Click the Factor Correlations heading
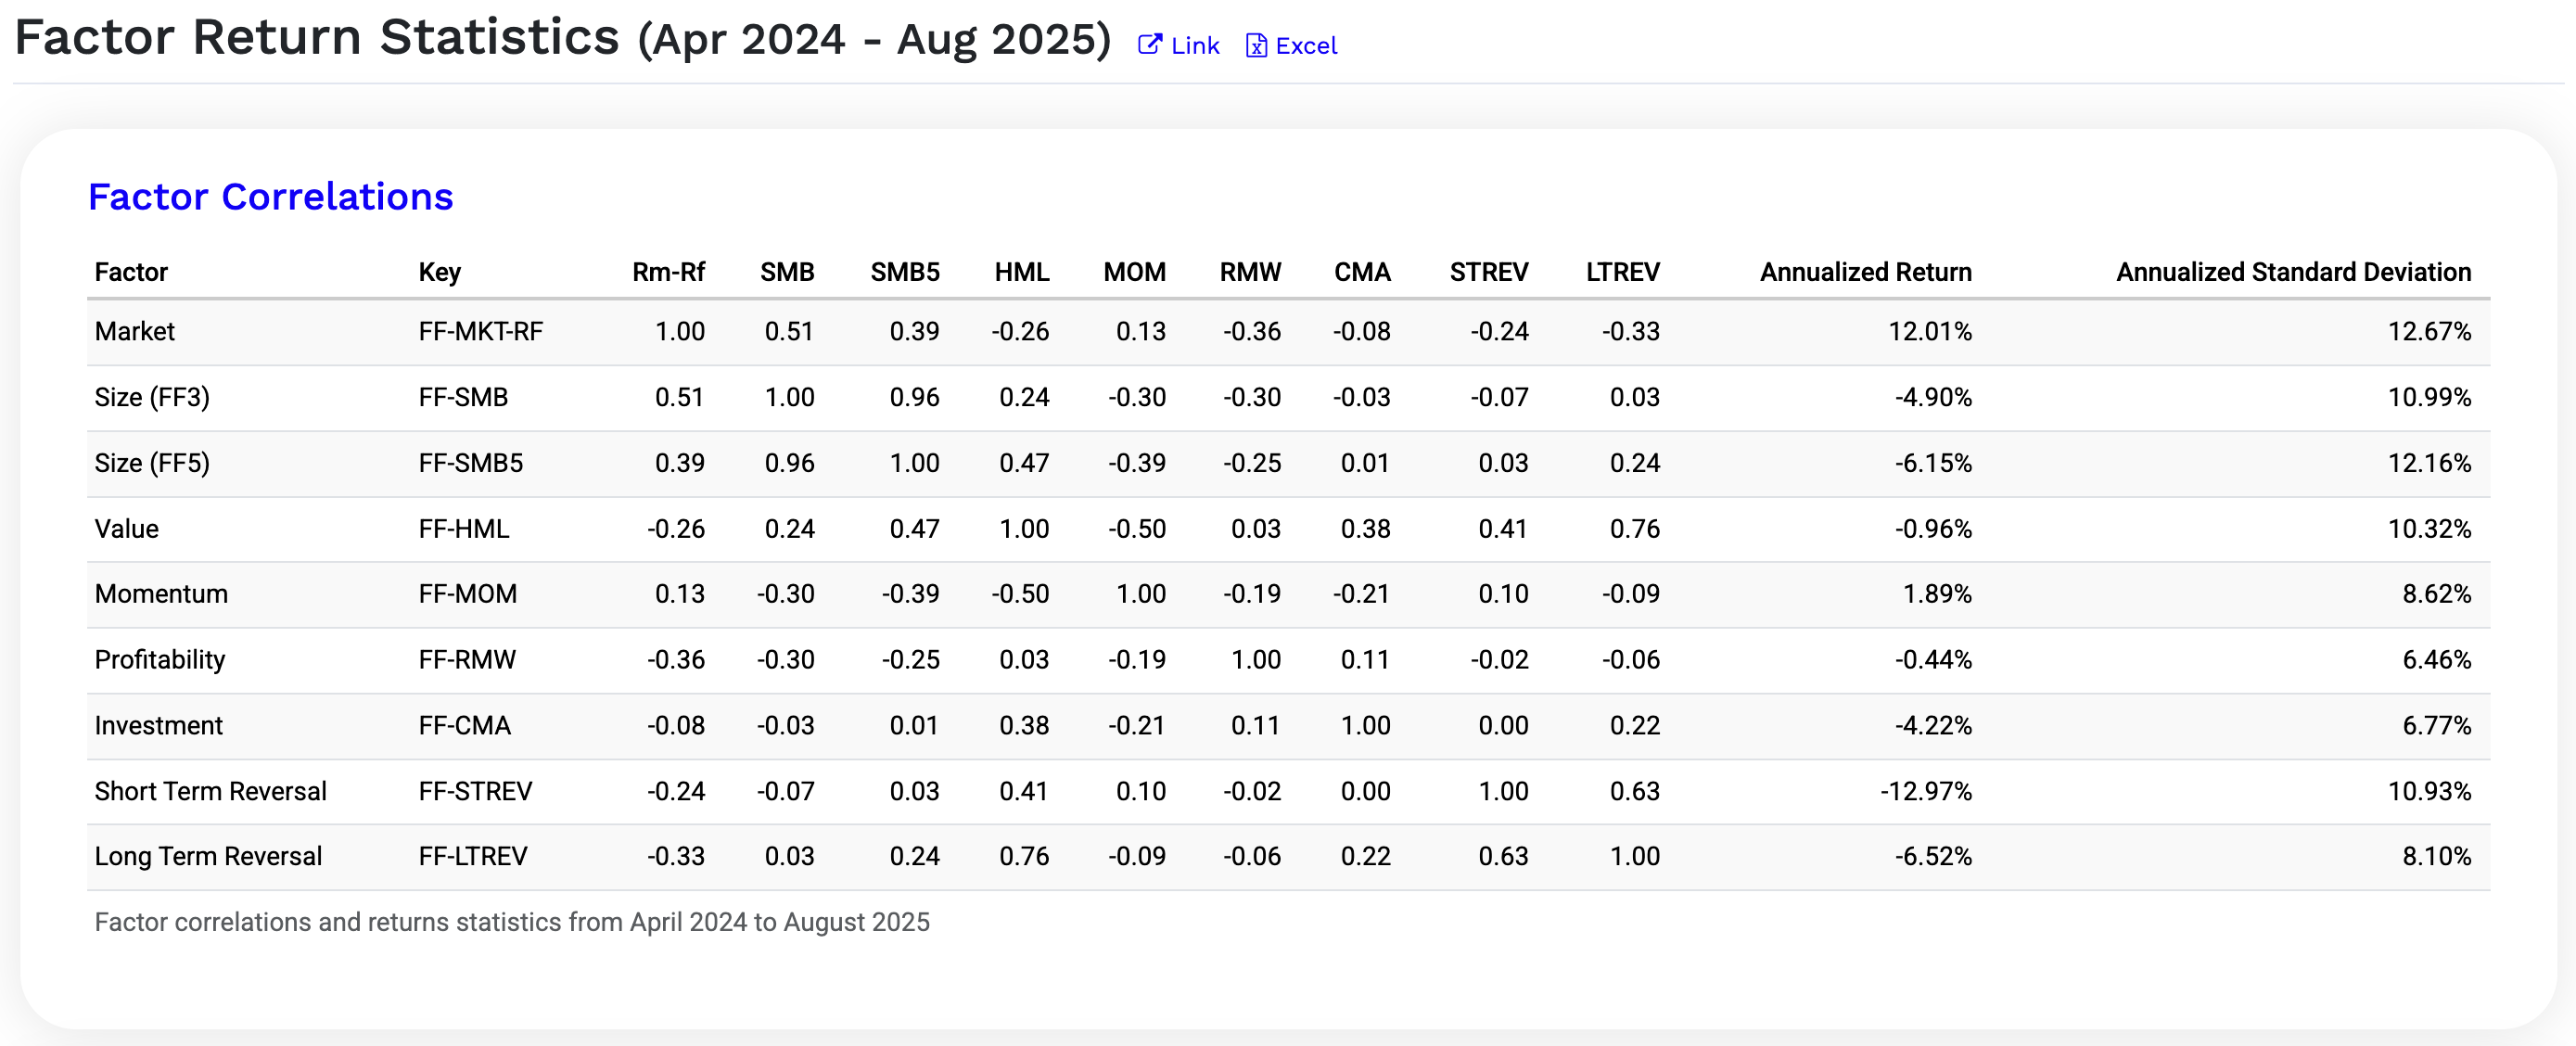The height and width of the screenshot is (1046, 2576). point(270,197)
